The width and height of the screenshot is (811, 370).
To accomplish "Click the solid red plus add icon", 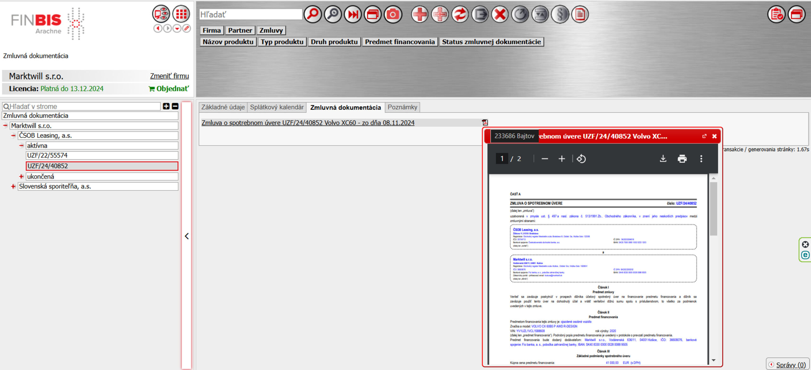I will [420, 14].
